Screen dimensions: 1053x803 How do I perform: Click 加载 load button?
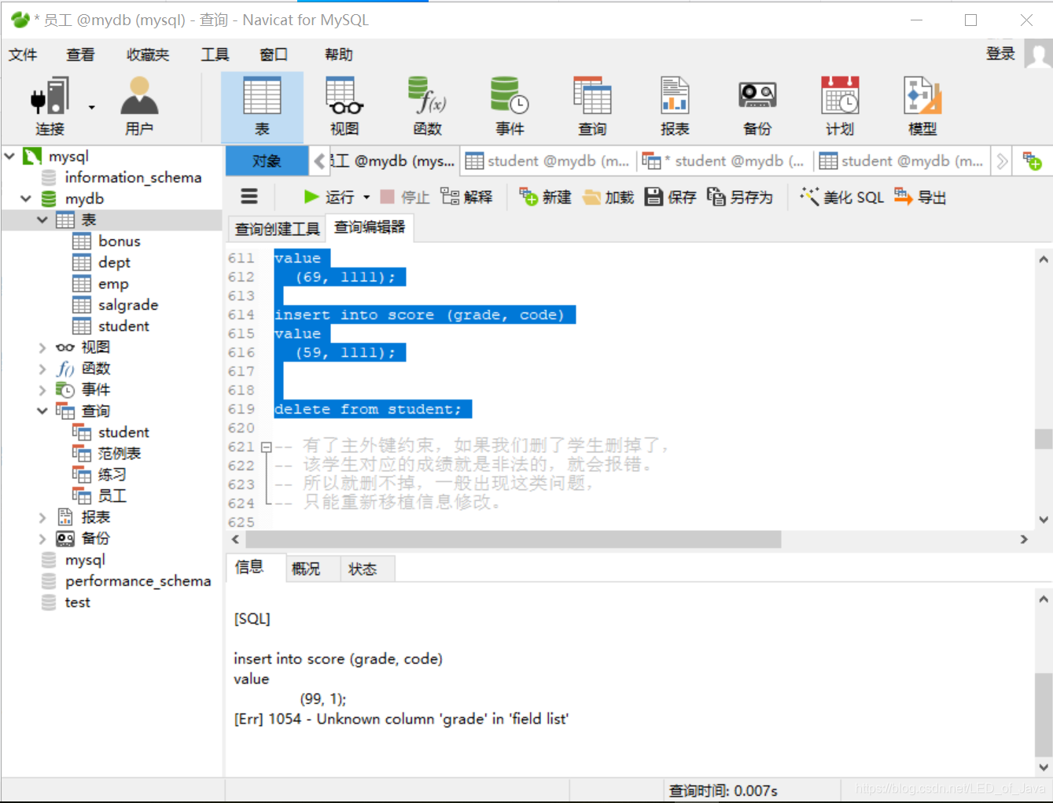click(x=608, y=197)
